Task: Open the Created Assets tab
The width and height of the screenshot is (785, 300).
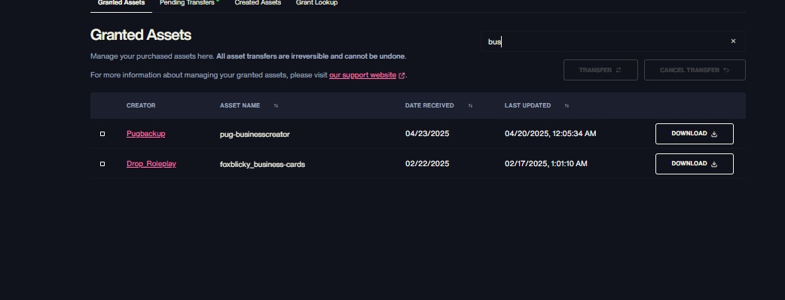Action: click(x=258, y=3)
